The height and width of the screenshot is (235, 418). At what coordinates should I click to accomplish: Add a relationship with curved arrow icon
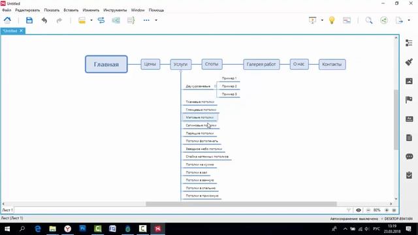[101, 20]
